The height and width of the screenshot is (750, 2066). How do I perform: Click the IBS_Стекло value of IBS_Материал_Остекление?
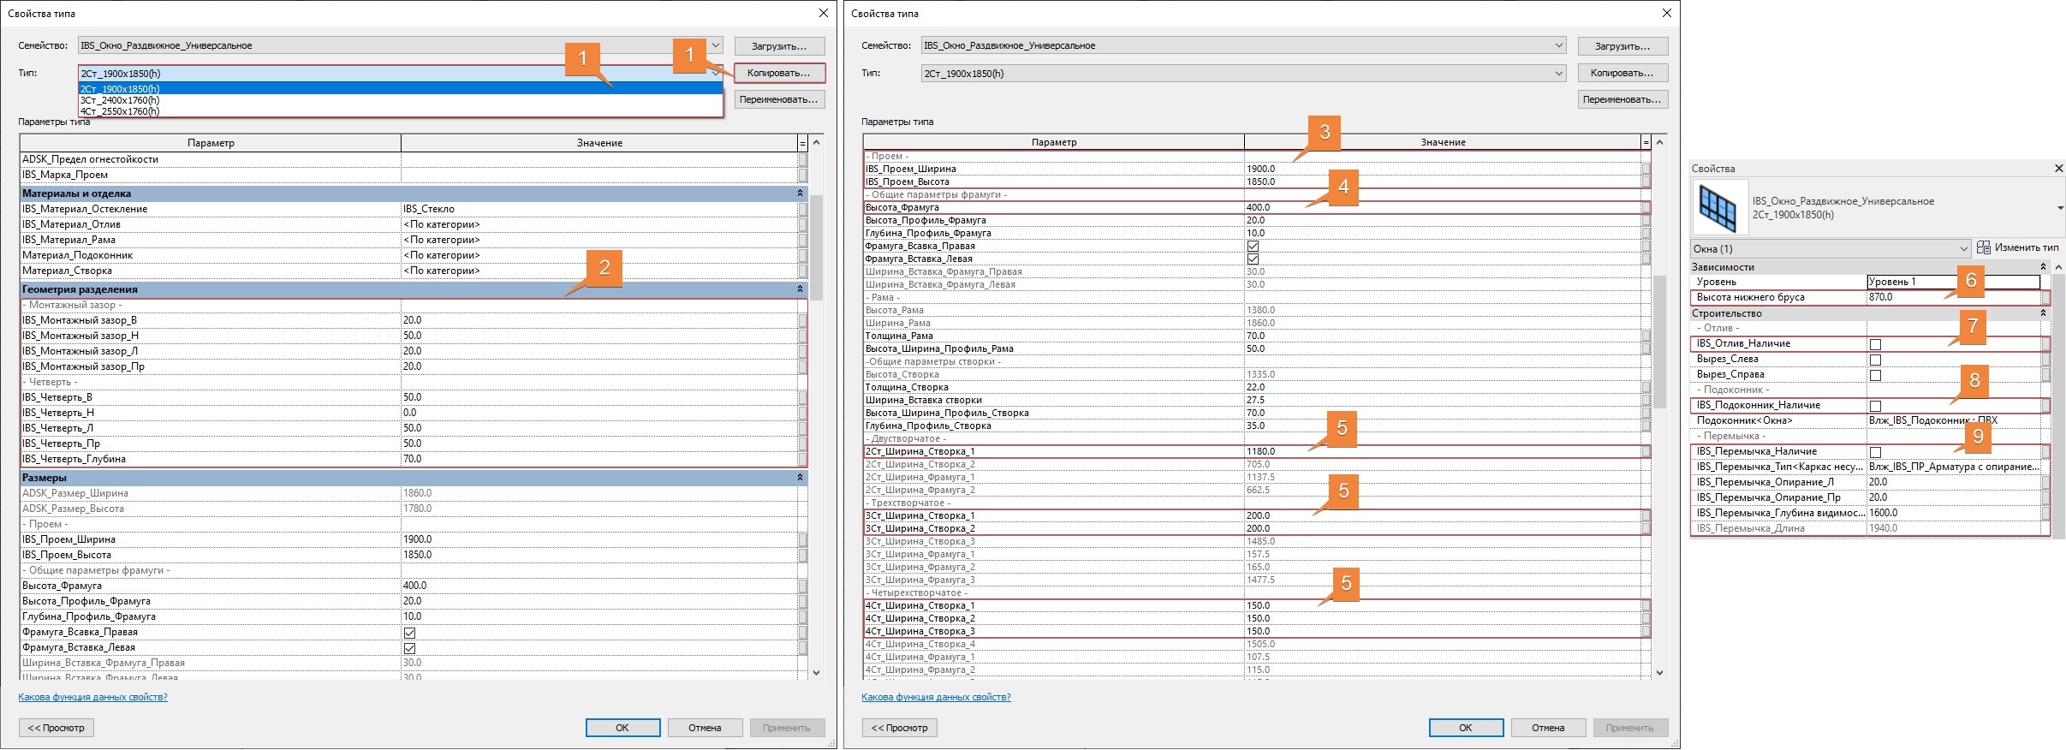(x=599, y=209)
